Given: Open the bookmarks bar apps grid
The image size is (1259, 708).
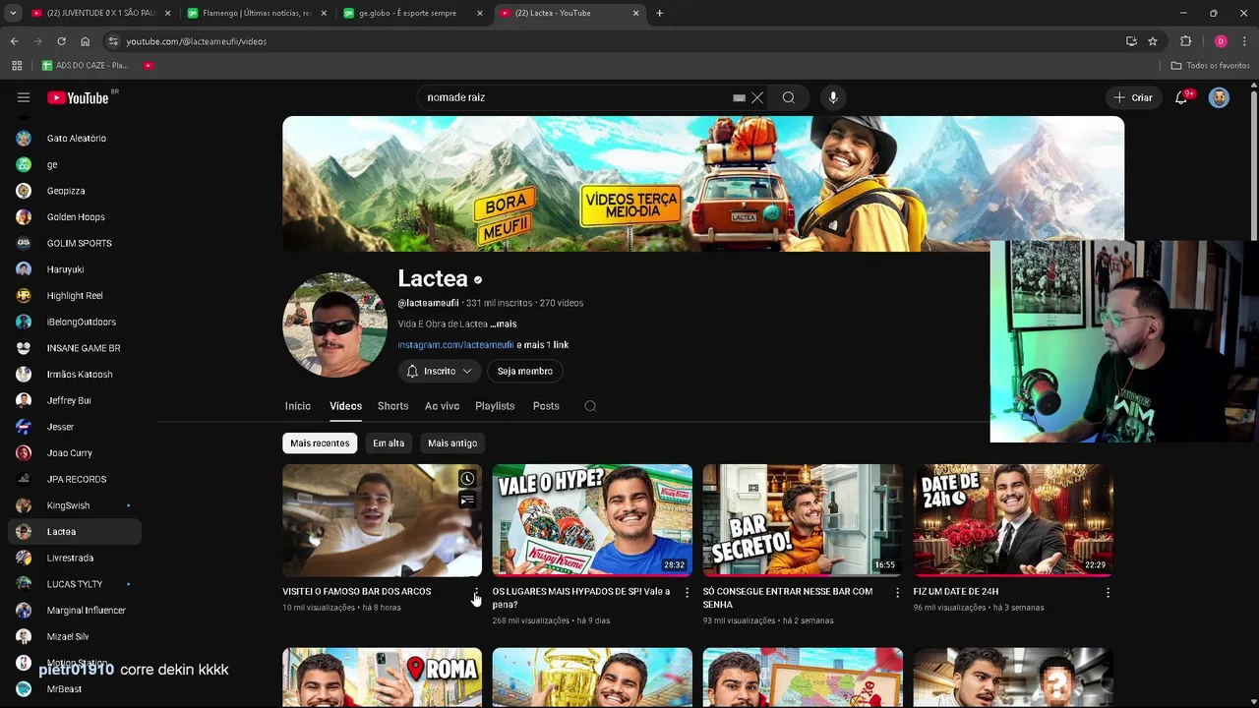Looking at the screenshot, I should [17, 65].
